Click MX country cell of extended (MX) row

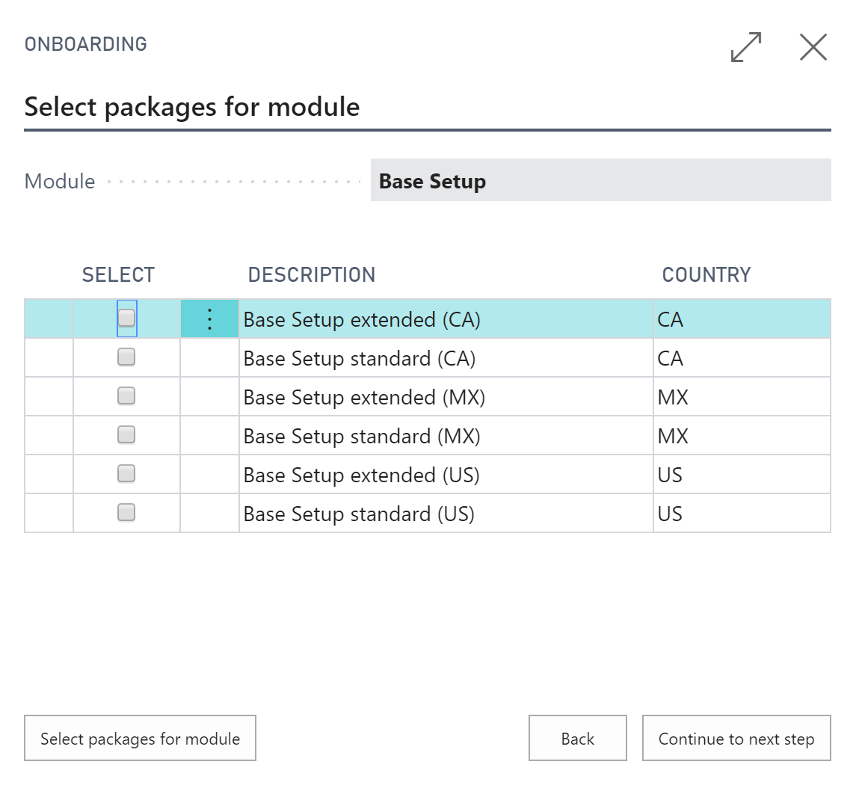pos(742,397)
